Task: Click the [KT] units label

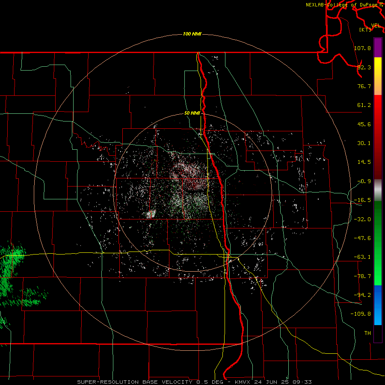Action: tap(365, 30)
